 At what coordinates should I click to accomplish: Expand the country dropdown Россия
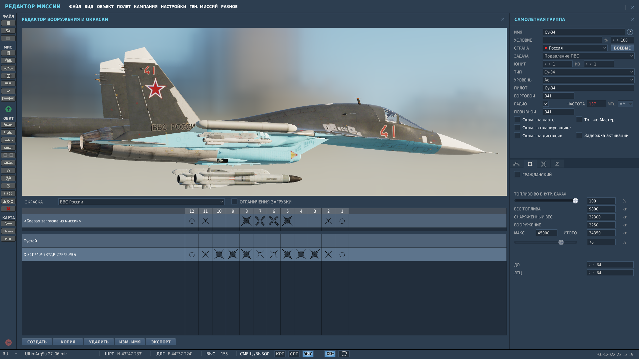(x=575, y=48)
